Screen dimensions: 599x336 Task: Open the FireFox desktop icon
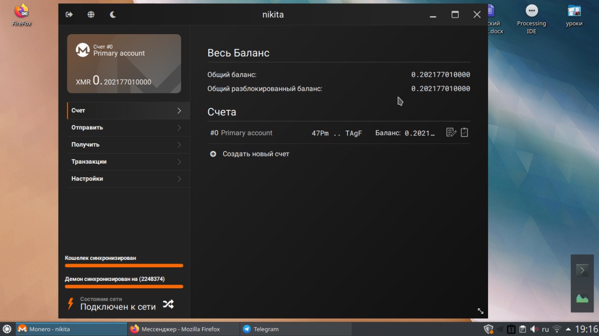[x=22, y=15]
